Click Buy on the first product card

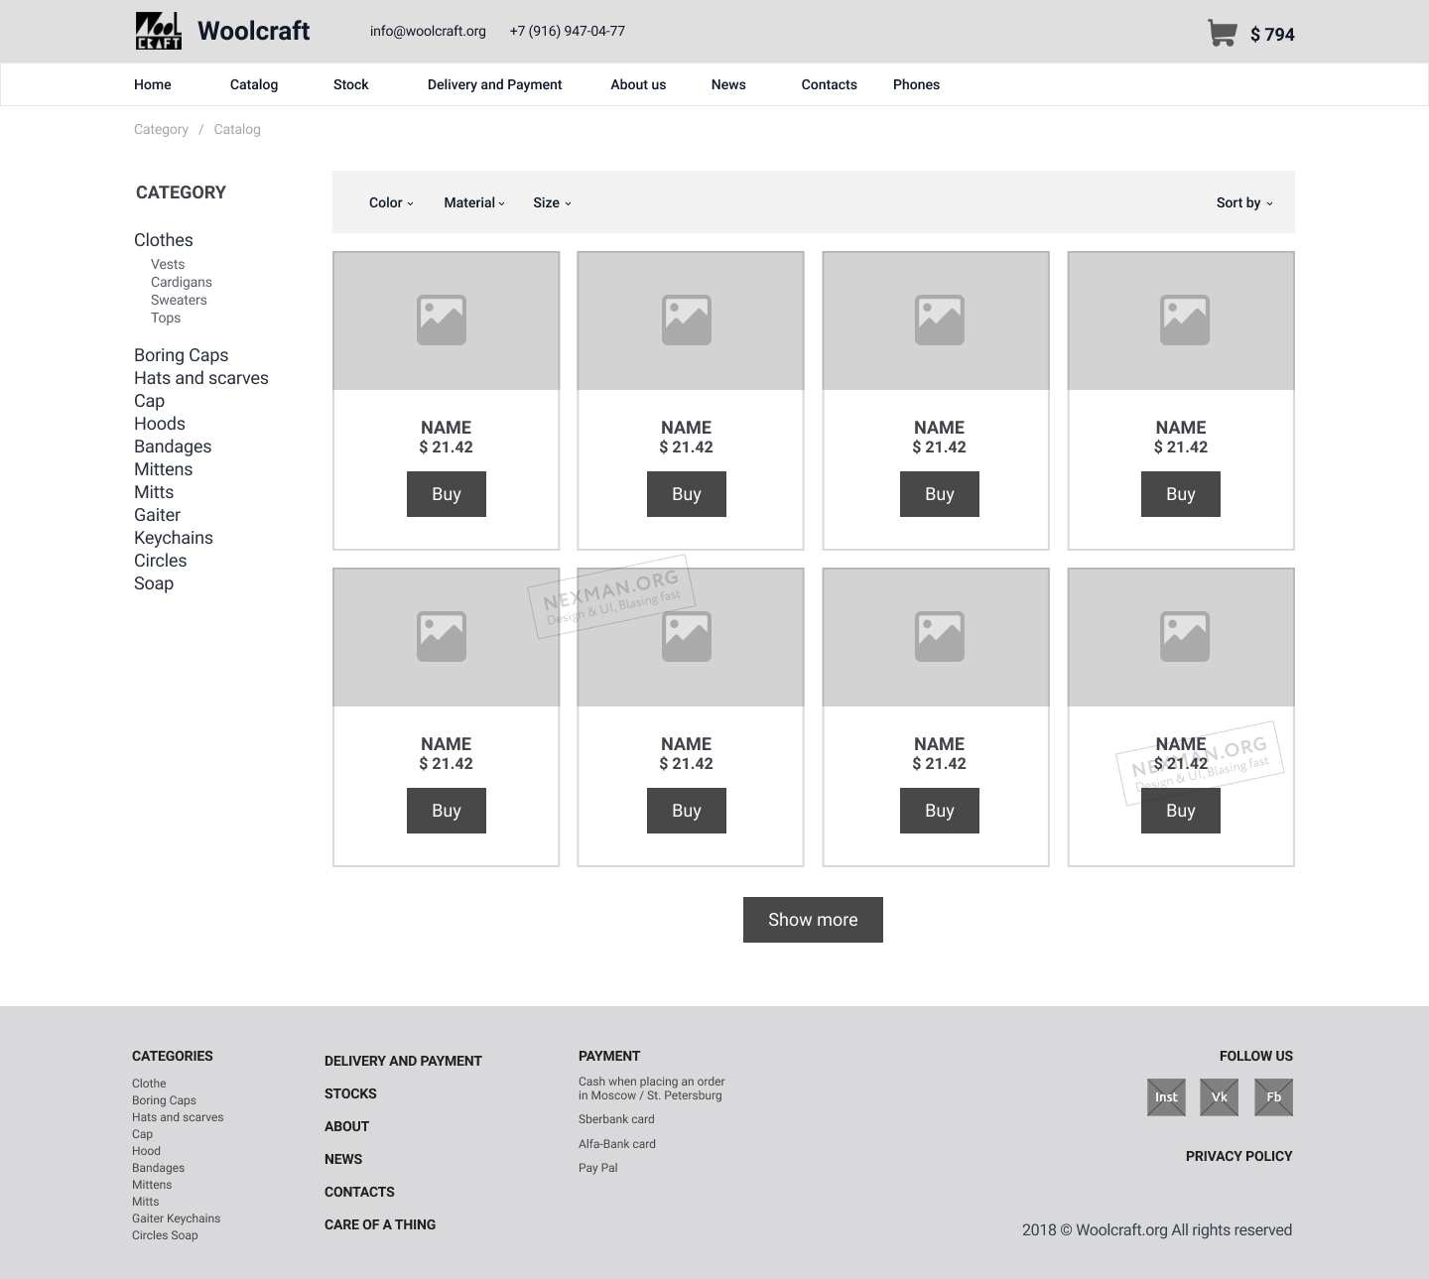click(446, 493)
